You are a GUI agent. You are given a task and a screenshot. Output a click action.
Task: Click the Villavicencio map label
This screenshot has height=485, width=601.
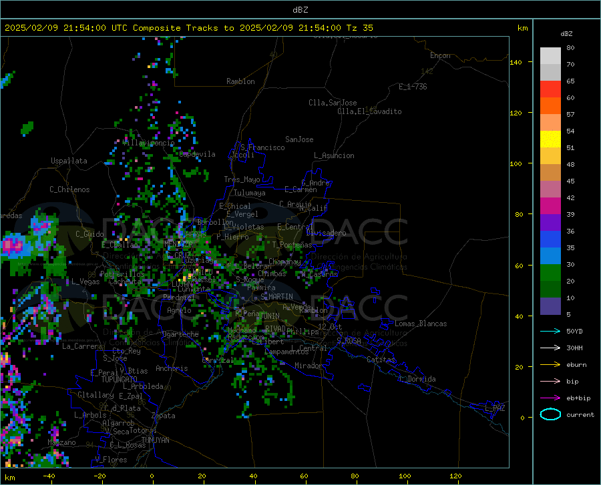(x=148, y=143)
